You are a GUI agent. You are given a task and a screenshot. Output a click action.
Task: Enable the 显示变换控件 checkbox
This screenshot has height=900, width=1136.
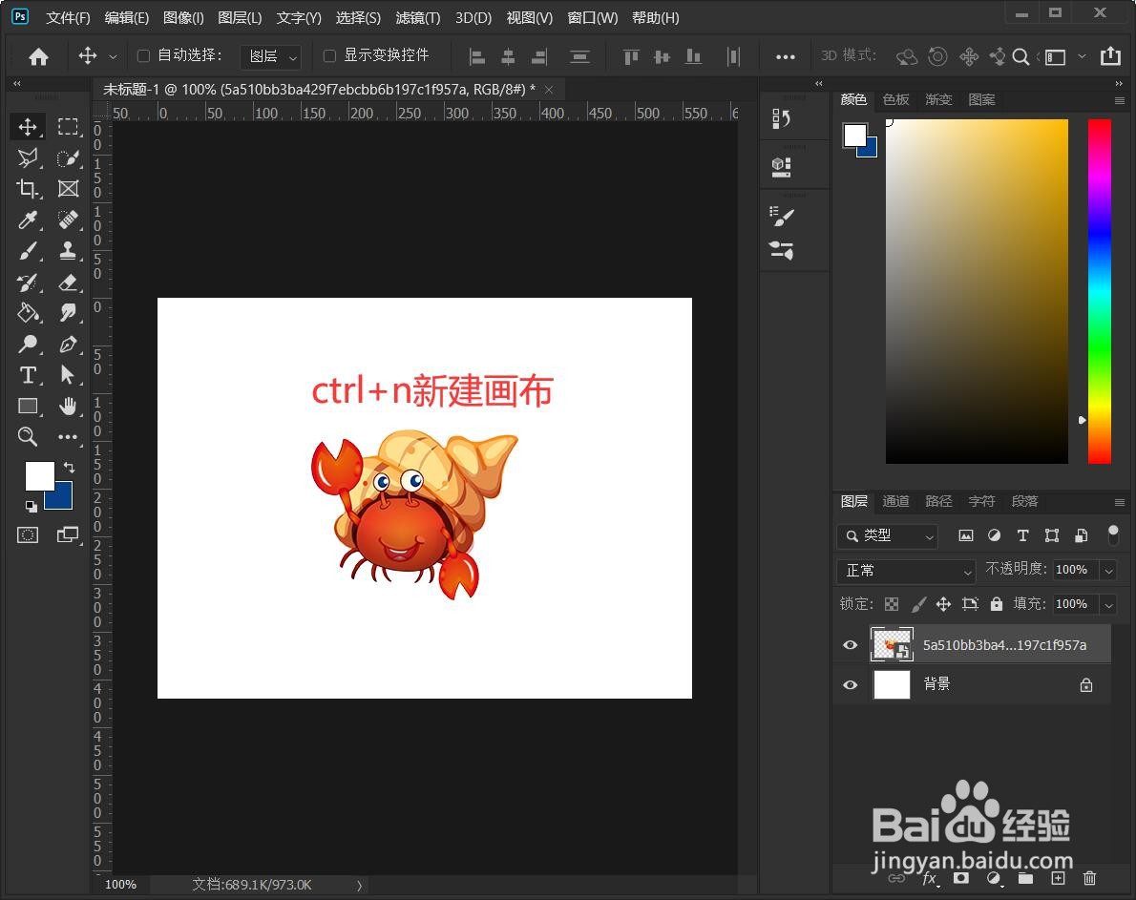tap(329, 55)
